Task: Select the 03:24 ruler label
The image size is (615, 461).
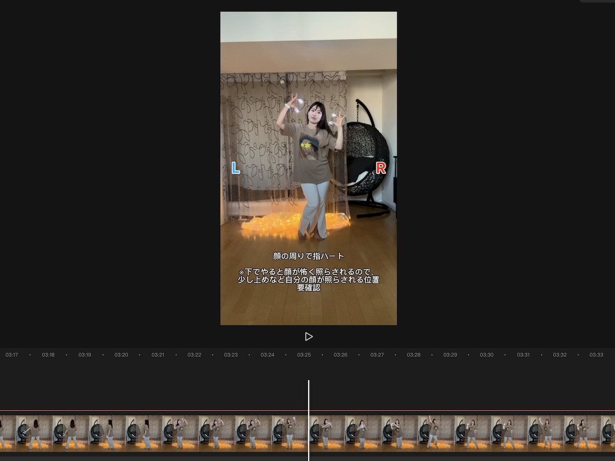Action: click(268, 355)
